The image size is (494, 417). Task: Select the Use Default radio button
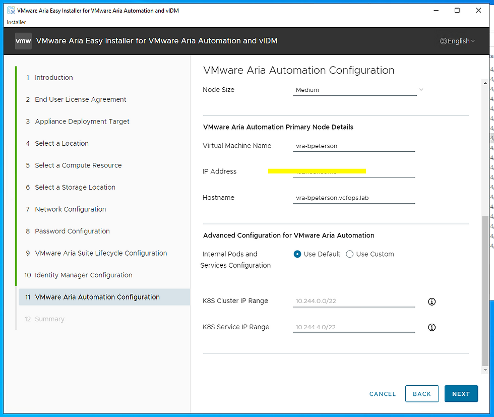coord(297,254)
